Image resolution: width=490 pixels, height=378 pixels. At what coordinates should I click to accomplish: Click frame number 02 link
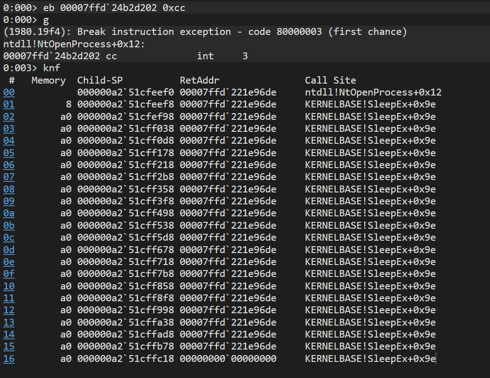[x=9, y=117]
